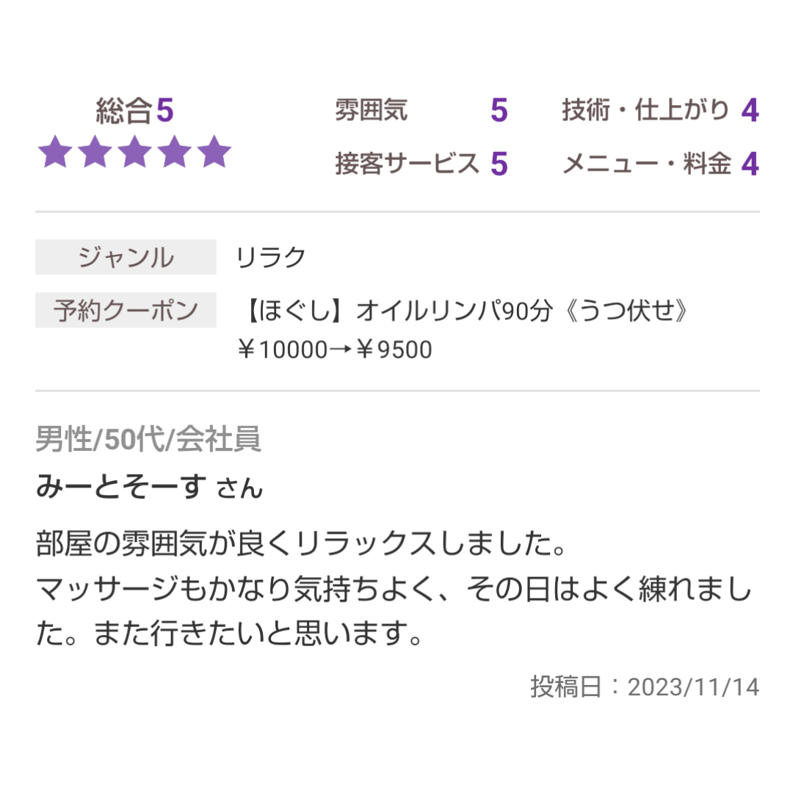Open the オイルリンパ90分 coupon title
This screenshot has height=793, width=793.
(x=464, y=310)
